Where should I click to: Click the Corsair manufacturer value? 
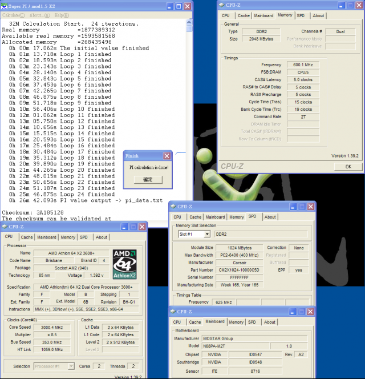pyautogui.click(x=239, y=263)
